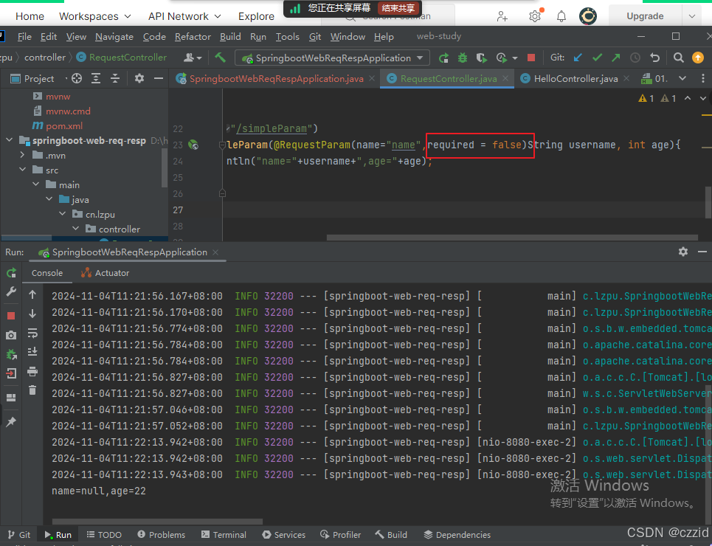This screenshot has width=712, height=546.
Task: Click Explore link in Postman
Action: tap(256, 16)
